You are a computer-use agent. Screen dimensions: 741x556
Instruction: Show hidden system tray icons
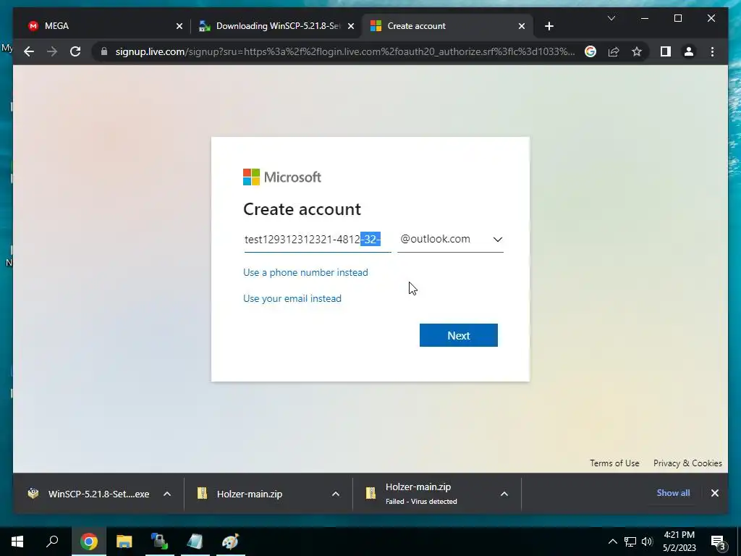[x=612, y=542]
